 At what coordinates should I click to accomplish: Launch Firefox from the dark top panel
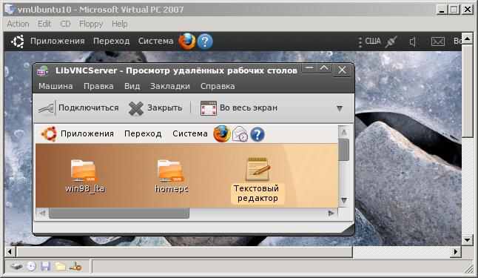[187, 42]
